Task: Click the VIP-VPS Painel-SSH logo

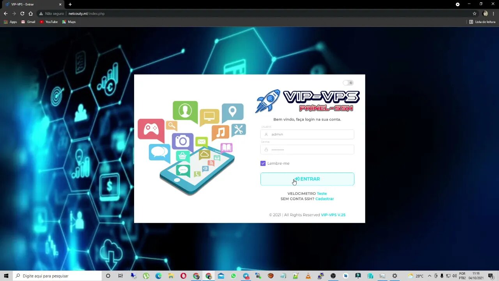Action: tap(307, 101)
